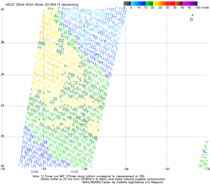Click the longitude axis label '-36'
This screenshot has height=184, width=210.
tap(126, 169)
